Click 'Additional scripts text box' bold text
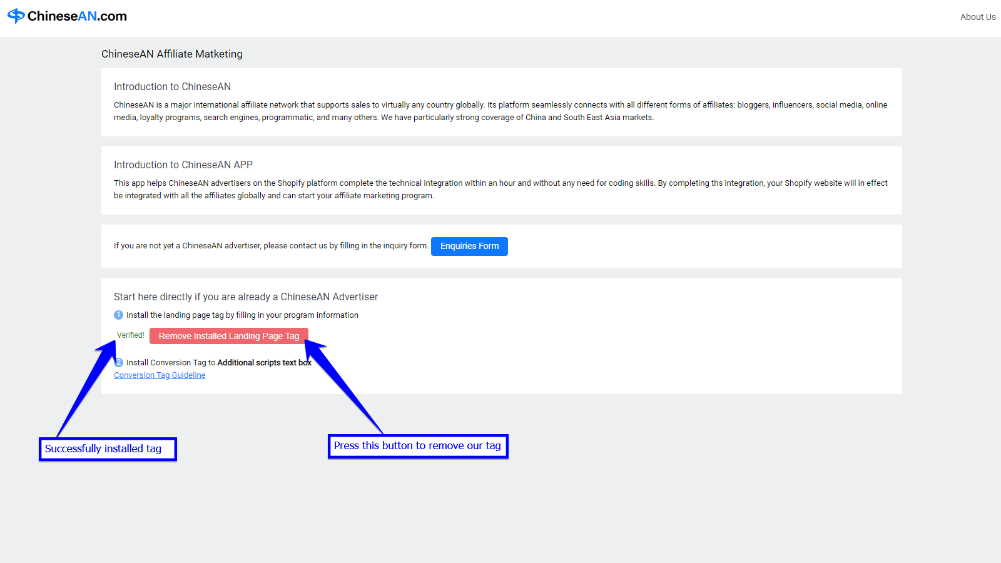 point(264,363)
